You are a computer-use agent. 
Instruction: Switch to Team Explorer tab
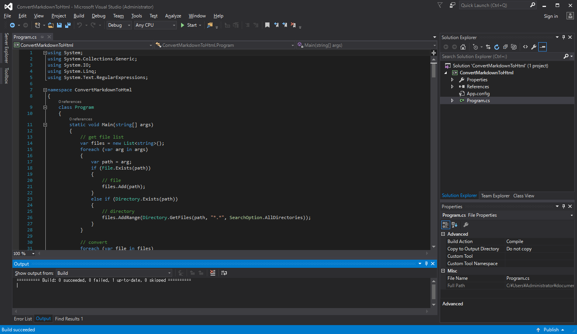point(495,196)
